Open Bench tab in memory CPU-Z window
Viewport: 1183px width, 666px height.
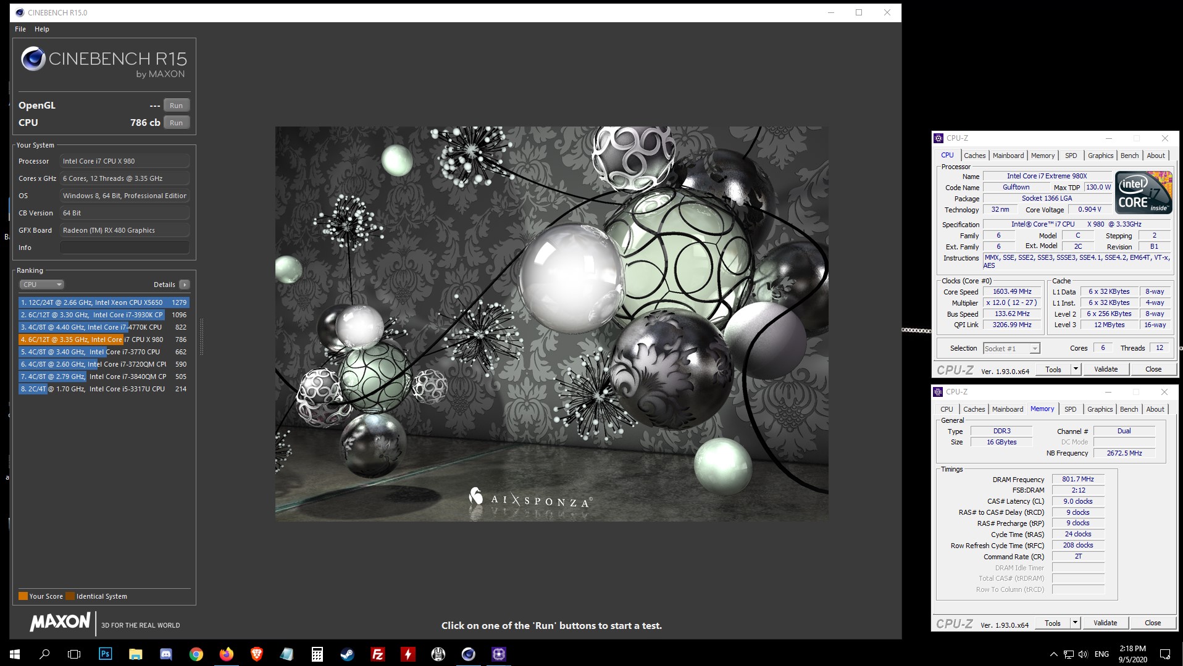click(1129, 409)
